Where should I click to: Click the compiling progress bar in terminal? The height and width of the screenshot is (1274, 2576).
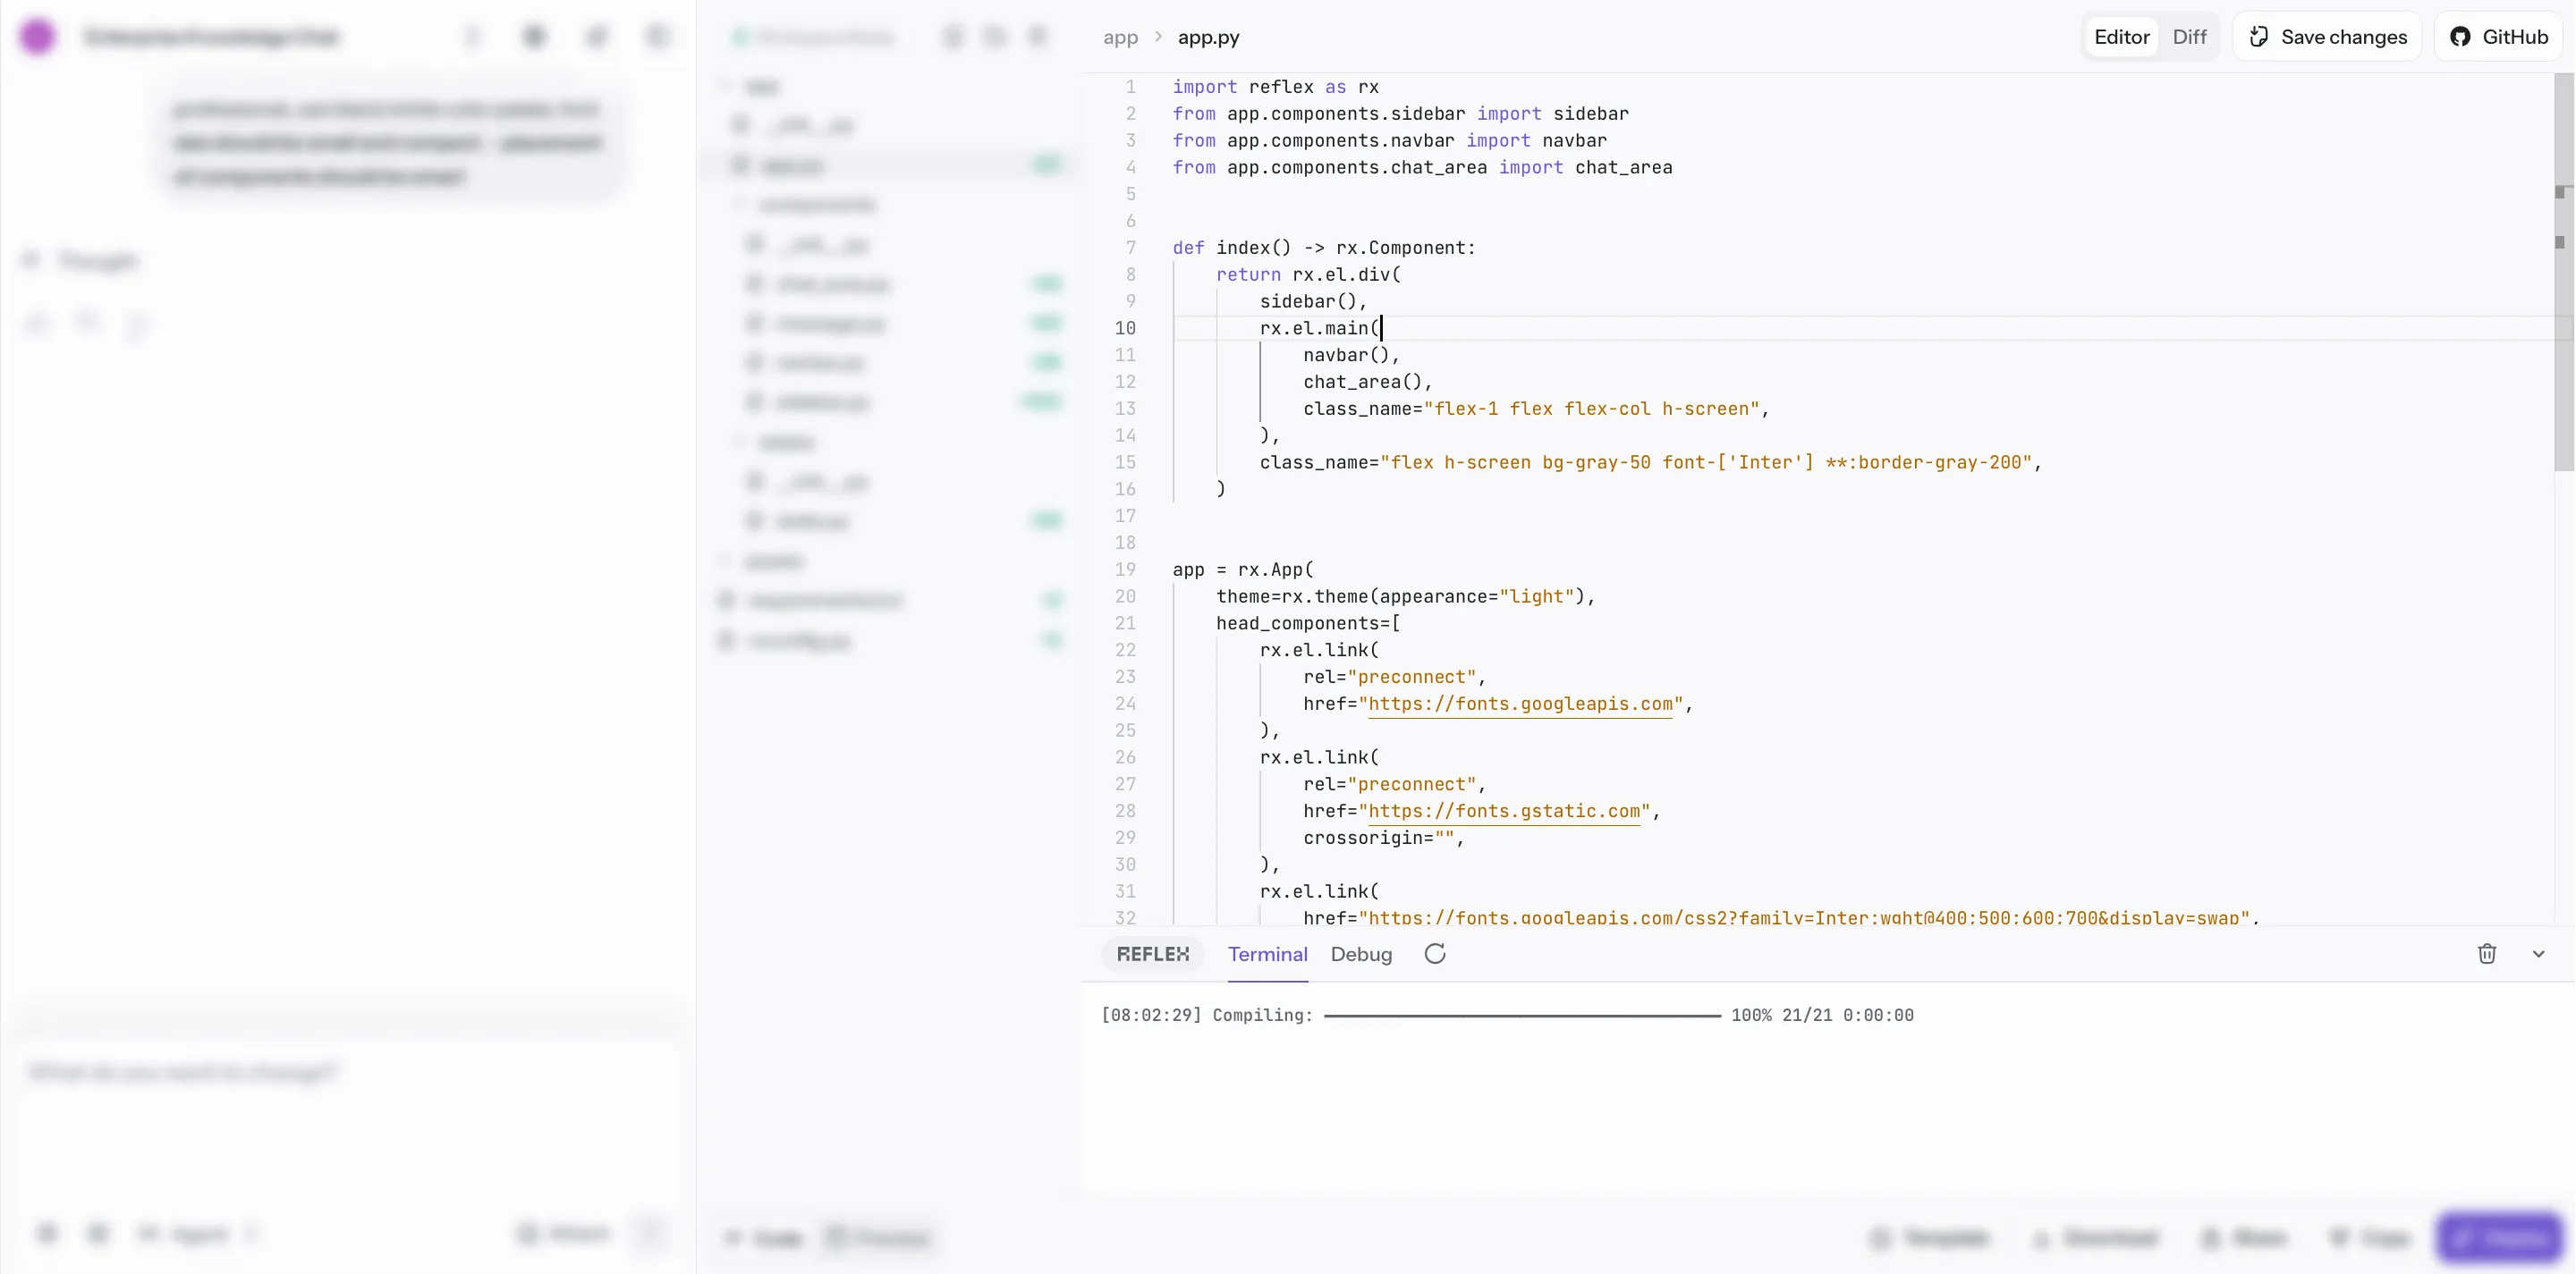pos(1522,1016)
